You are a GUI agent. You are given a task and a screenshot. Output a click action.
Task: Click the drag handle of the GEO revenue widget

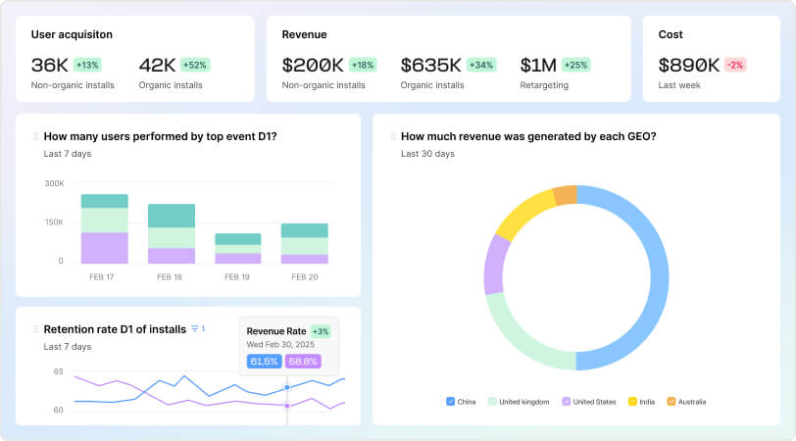pyautogui.click(x=392, y=136)
